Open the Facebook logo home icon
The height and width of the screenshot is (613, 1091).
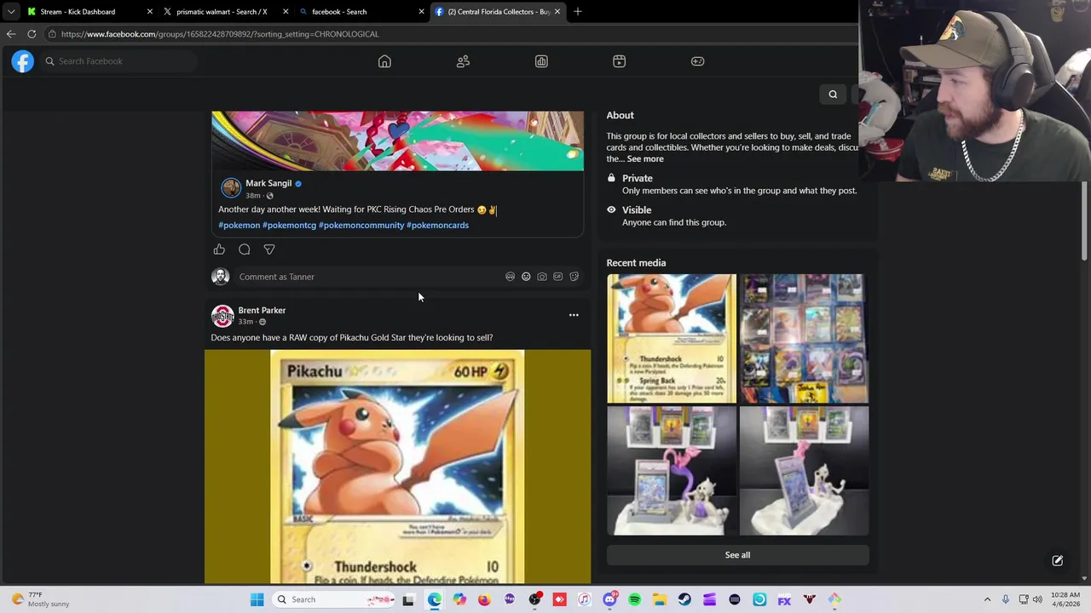click(x=22, y=61)
